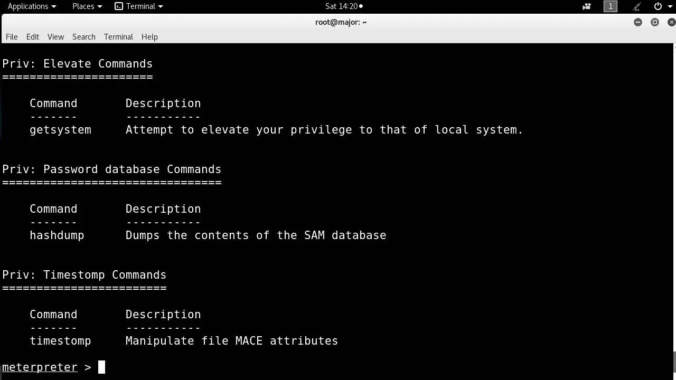
Task: Open the power system menu
Action: pyautogui.click(x=658, y=6)
